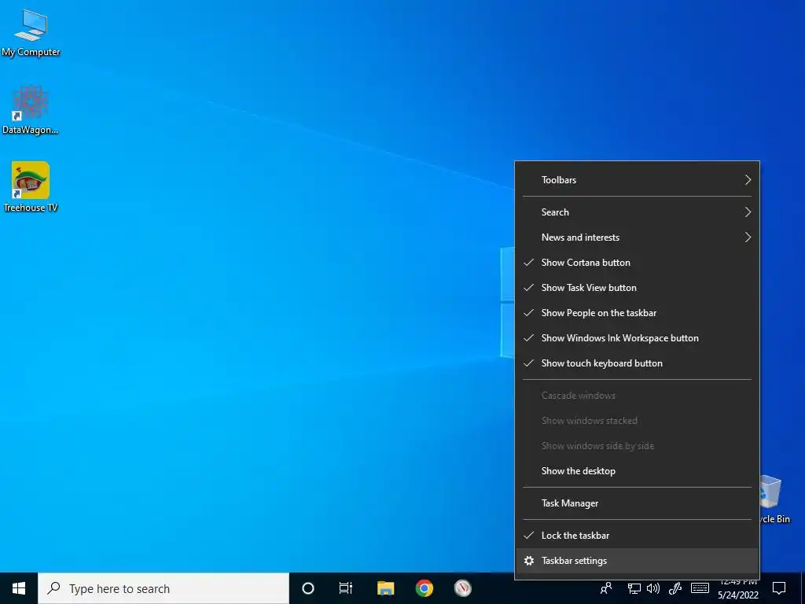Expand the News and interests submenu
The image size is (805, 604).
pyautogui.click(x=637, y=238)
